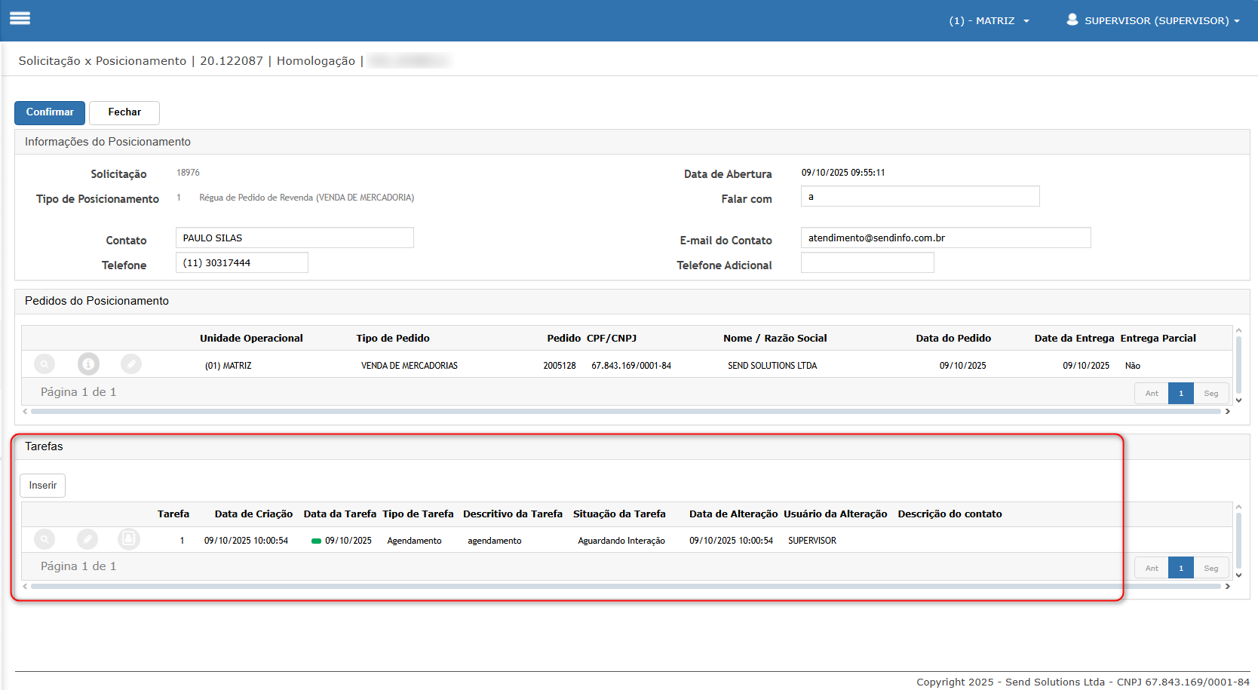Select page 1 in Pedidos pagination

(x=1180, y=394)
